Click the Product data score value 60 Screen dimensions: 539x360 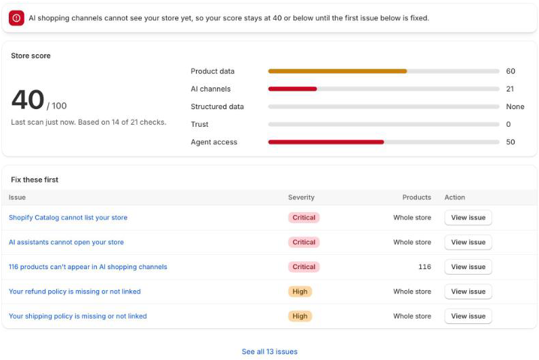511,71
